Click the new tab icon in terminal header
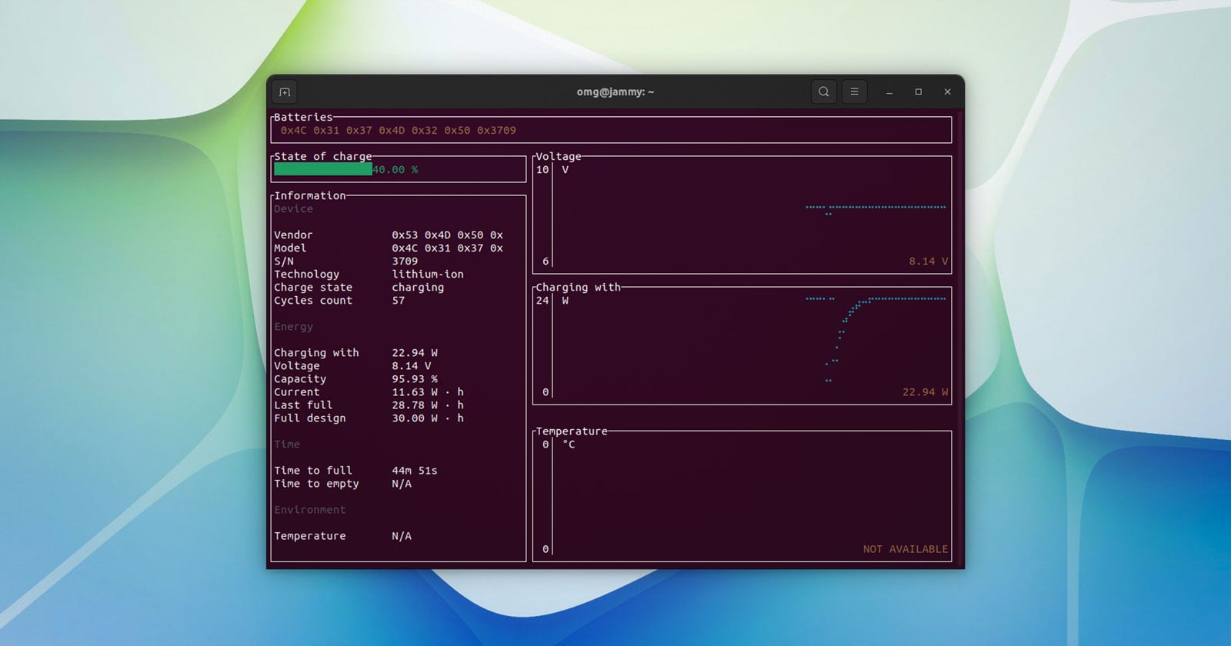Image resolution: width=1231 pixels, height=646 pixels. click(x=285, y=92)
